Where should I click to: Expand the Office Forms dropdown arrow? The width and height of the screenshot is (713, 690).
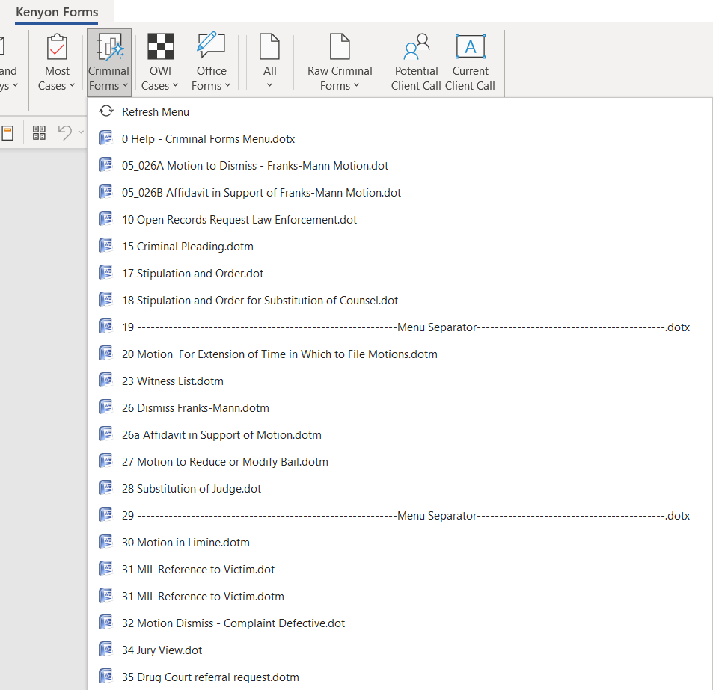pos(227,85)
